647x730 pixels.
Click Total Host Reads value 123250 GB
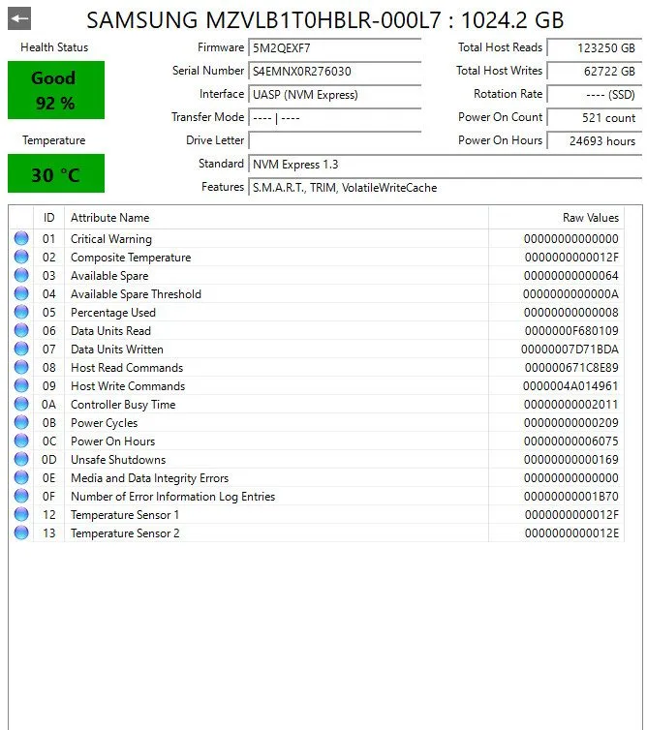(x=594, y=48)
